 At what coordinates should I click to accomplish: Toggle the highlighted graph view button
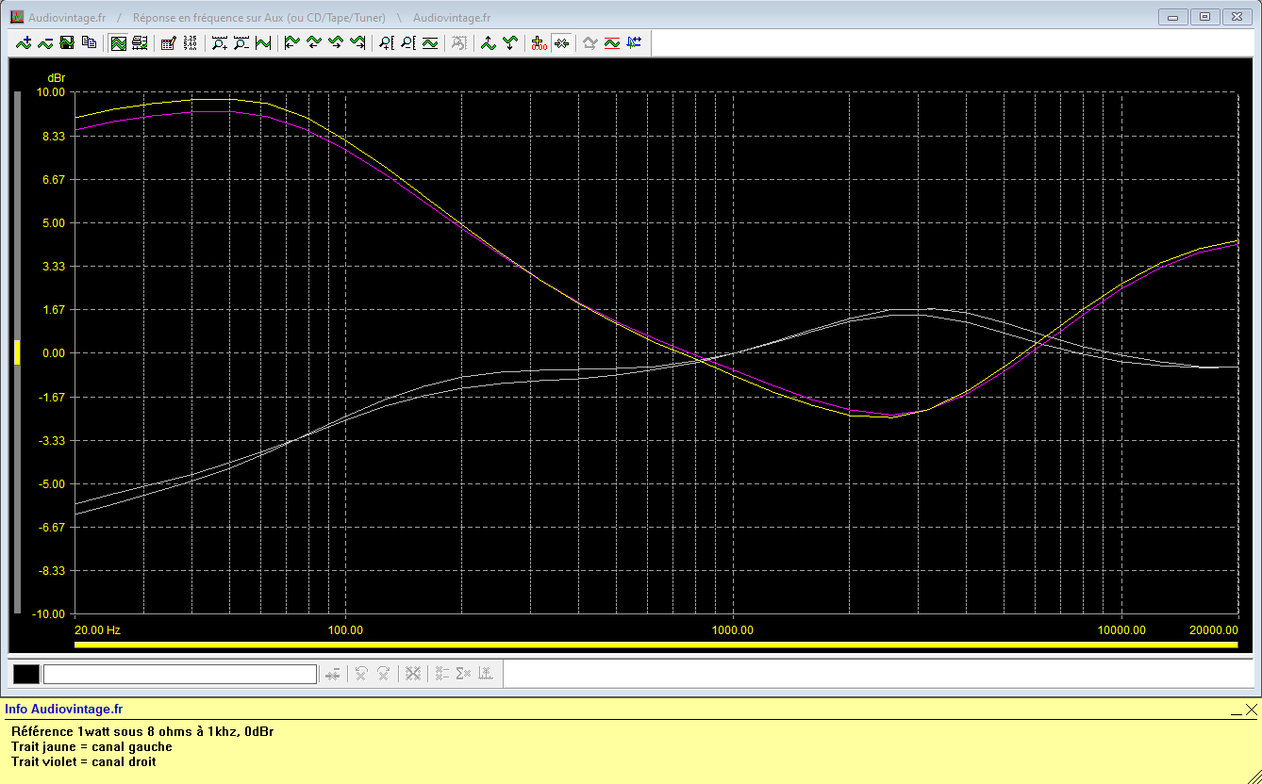(118, 42)
